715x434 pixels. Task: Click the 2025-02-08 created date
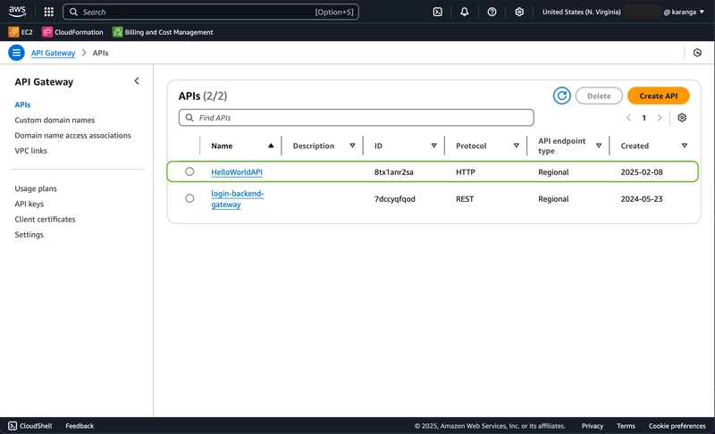pyautogui.click(x=642, y=172)
